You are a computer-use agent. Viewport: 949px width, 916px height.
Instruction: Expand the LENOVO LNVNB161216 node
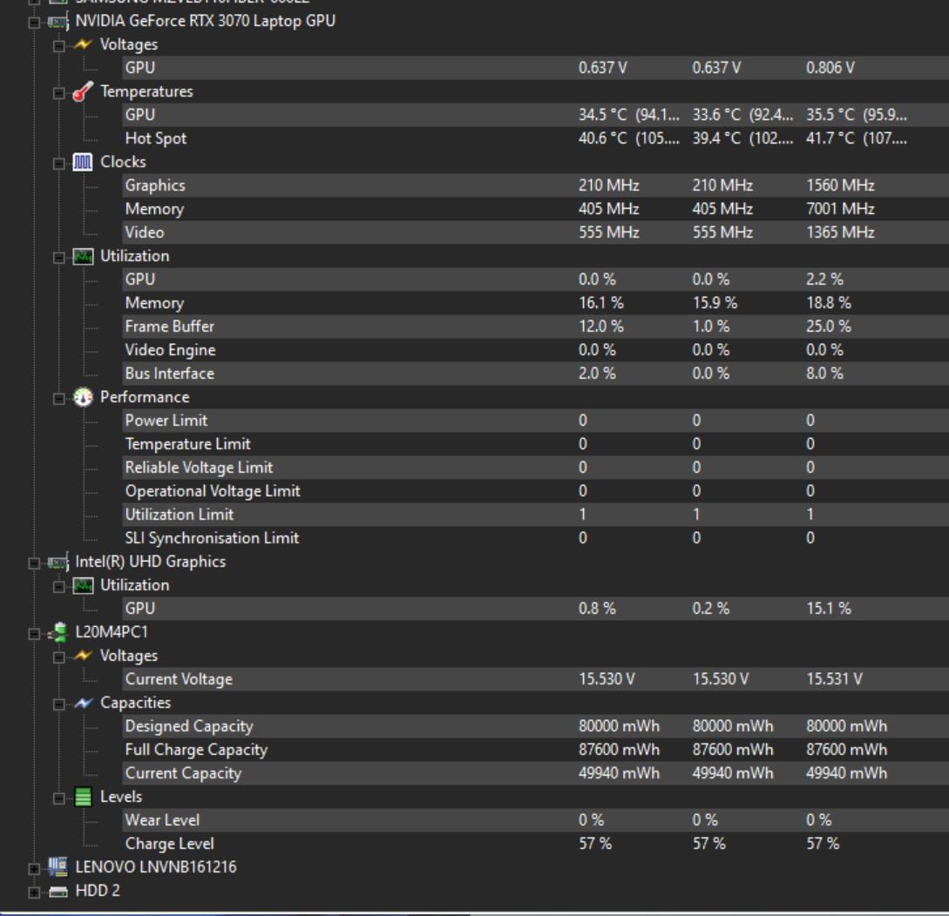pyautogui.click(x=34, y=869)
